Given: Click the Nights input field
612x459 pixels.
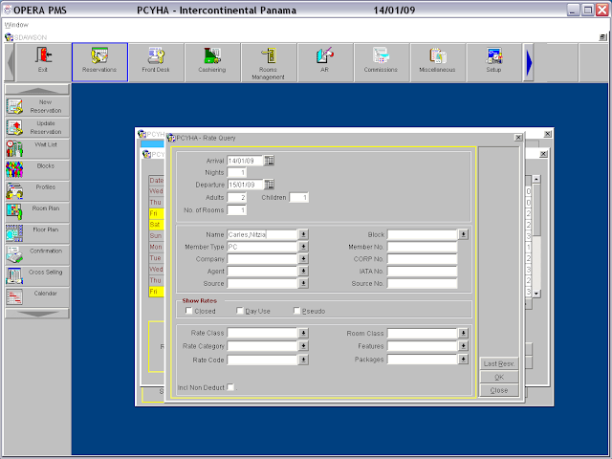Looking at the screenshot, I should [x=236, y=172].
